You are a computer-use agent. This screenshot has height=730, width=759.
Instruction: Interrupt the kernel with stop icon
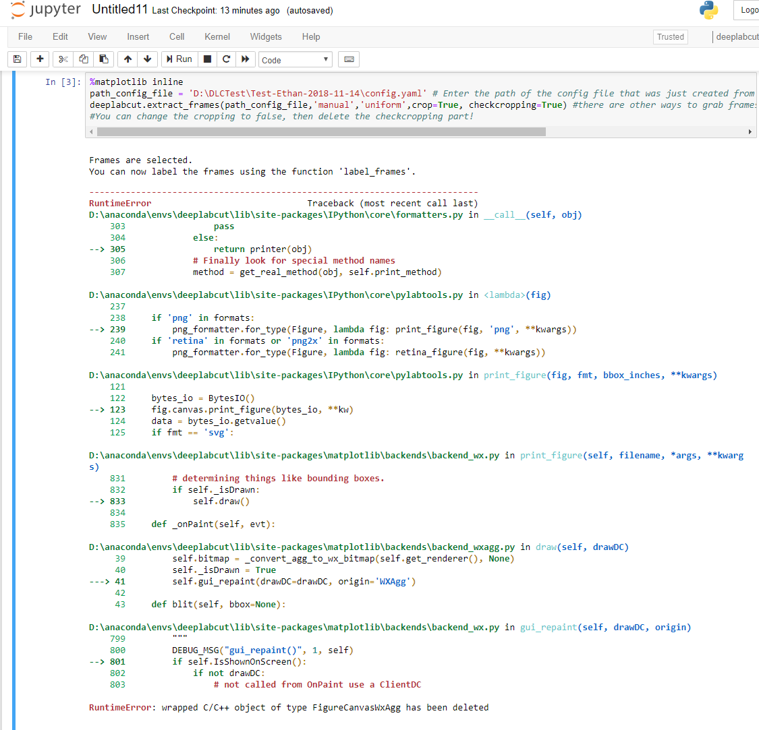coord(207,59)
